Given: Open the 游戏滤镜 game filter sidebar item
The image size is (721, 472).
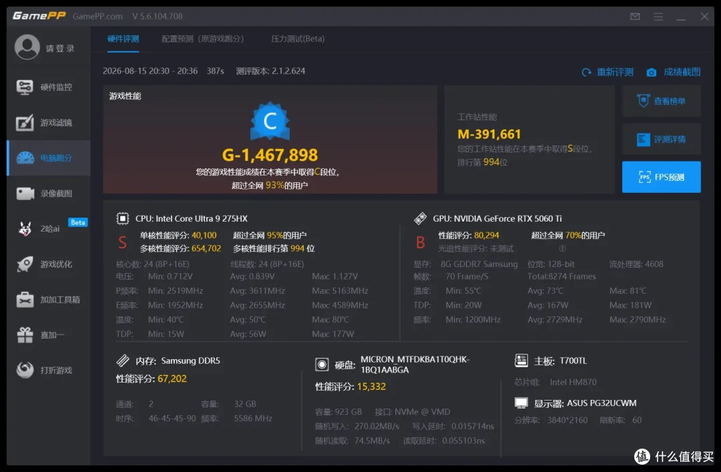Looking at the screenshot, I should click(48, 122).
